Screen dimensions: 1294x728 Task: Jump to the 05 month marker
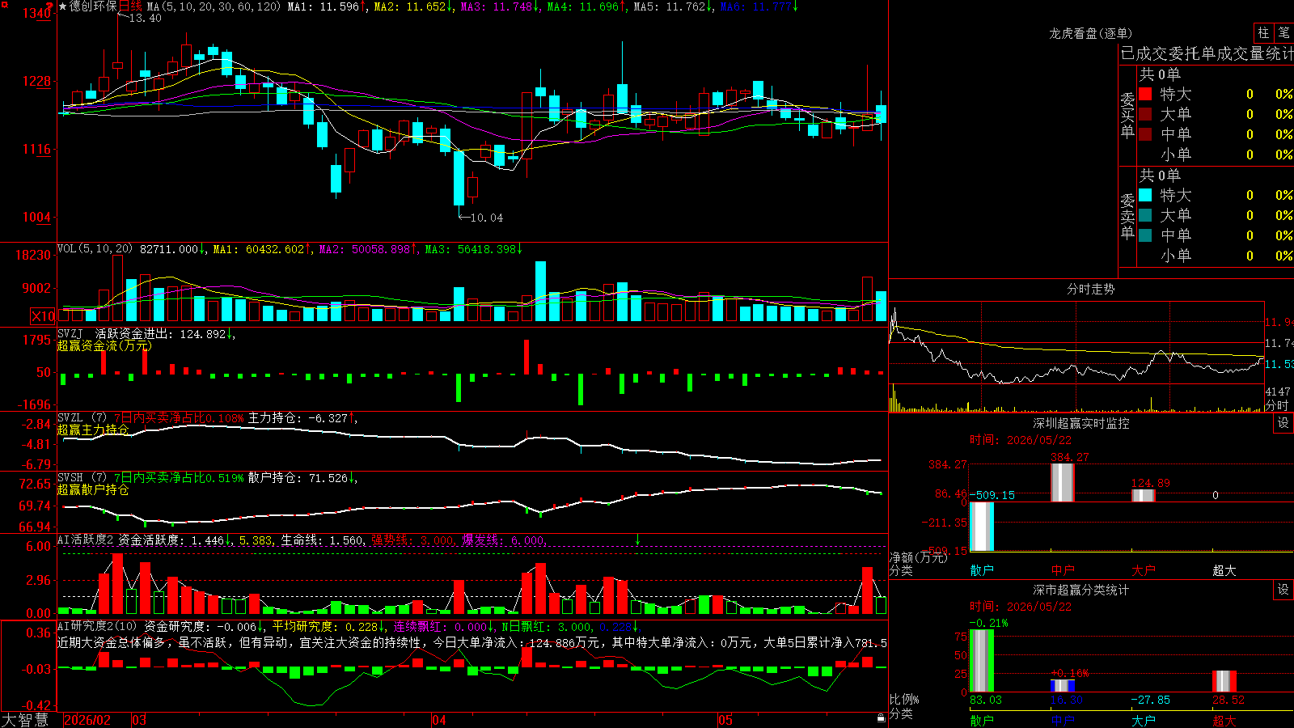(725, 720)
